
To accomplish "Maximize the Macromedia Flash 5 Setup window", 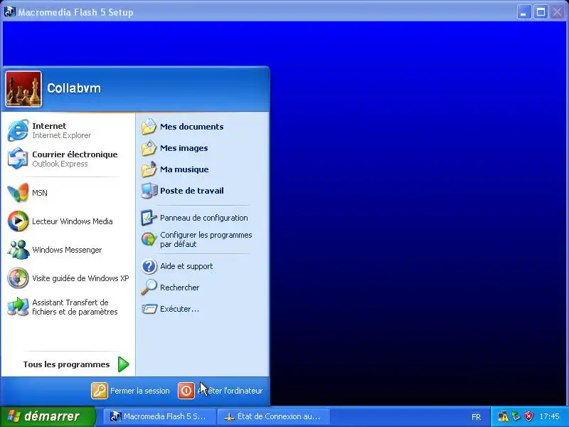I will point(541,12).
